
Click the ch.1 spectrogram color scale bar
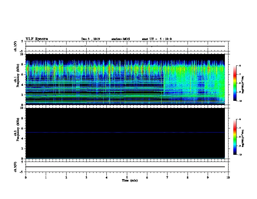235,83
